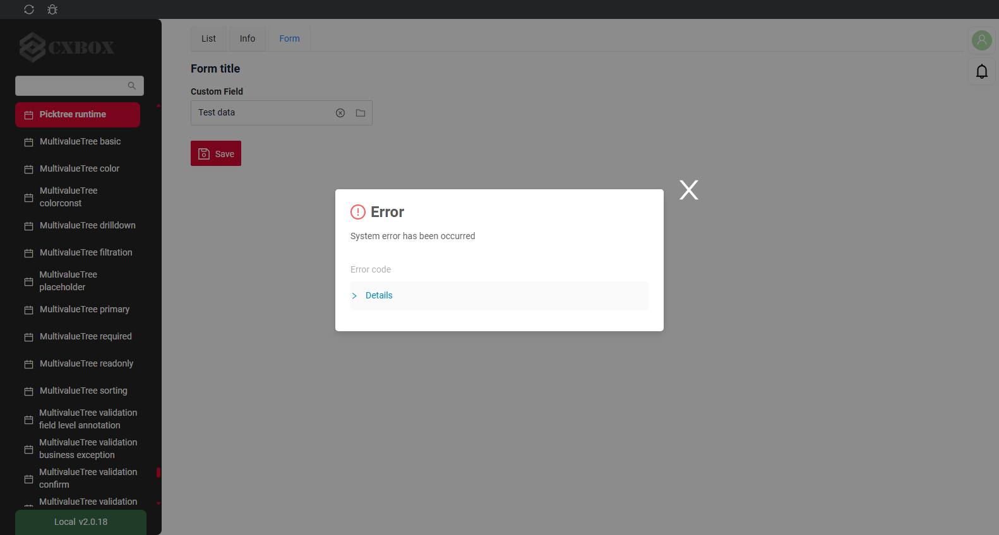The width and height of the screenshot is (999, 535).
Task: Click calendar icon beside MultivalueTree filtration
Action: (x=28, y=253)
